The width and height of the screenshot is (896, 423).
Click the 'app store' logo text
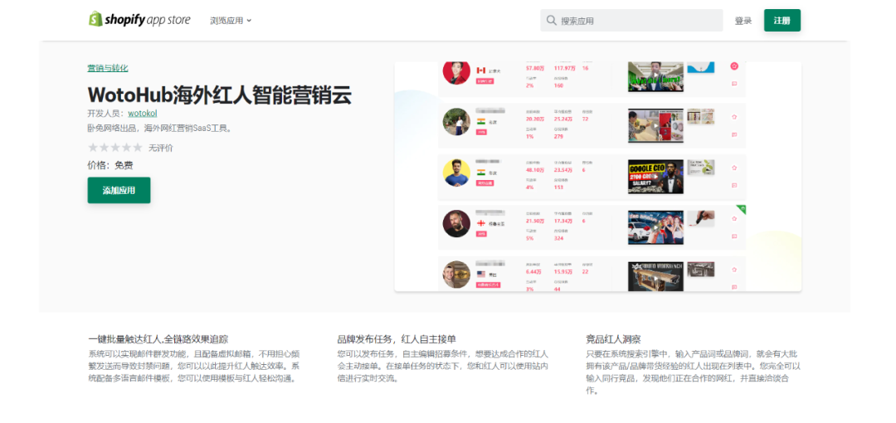click(x=168, y=21)
